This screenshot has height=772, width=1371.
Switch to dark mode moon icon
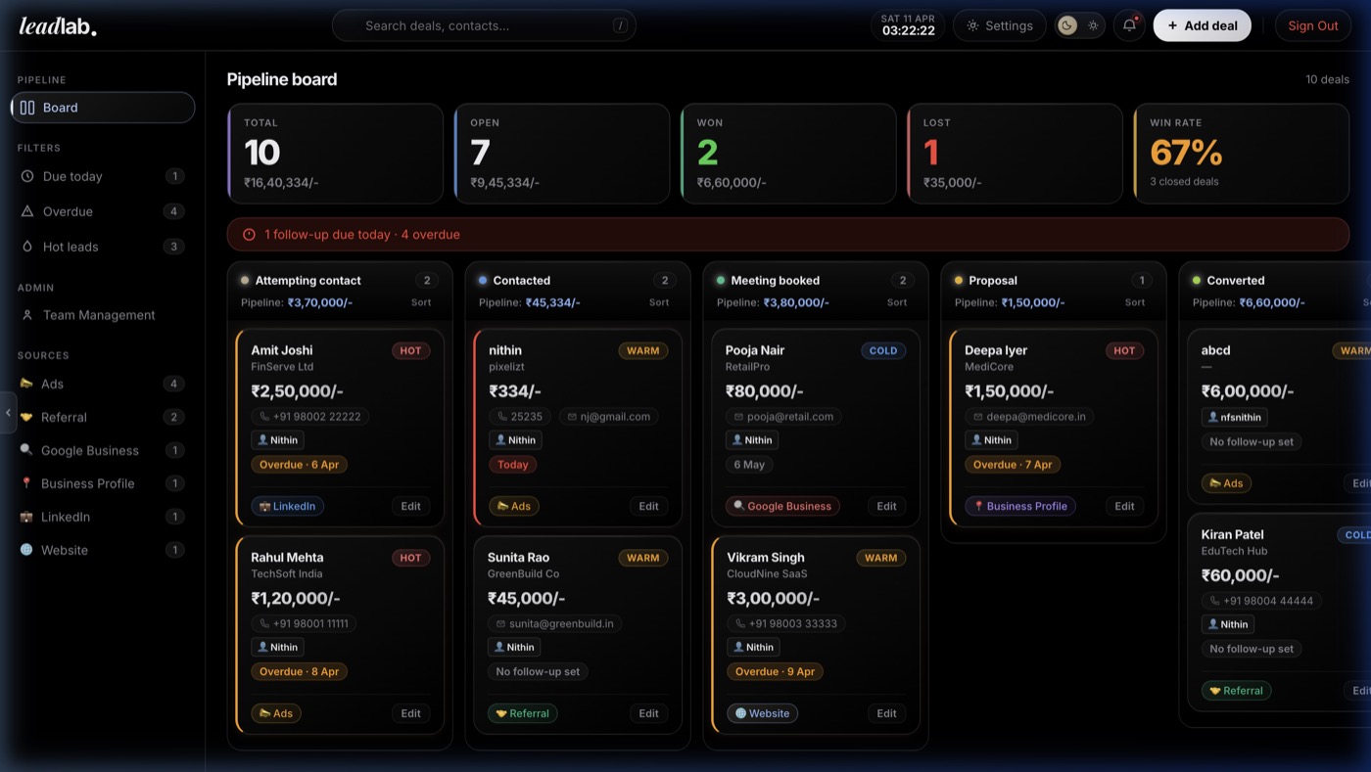pyautogui.click(x=1067, y=25)
